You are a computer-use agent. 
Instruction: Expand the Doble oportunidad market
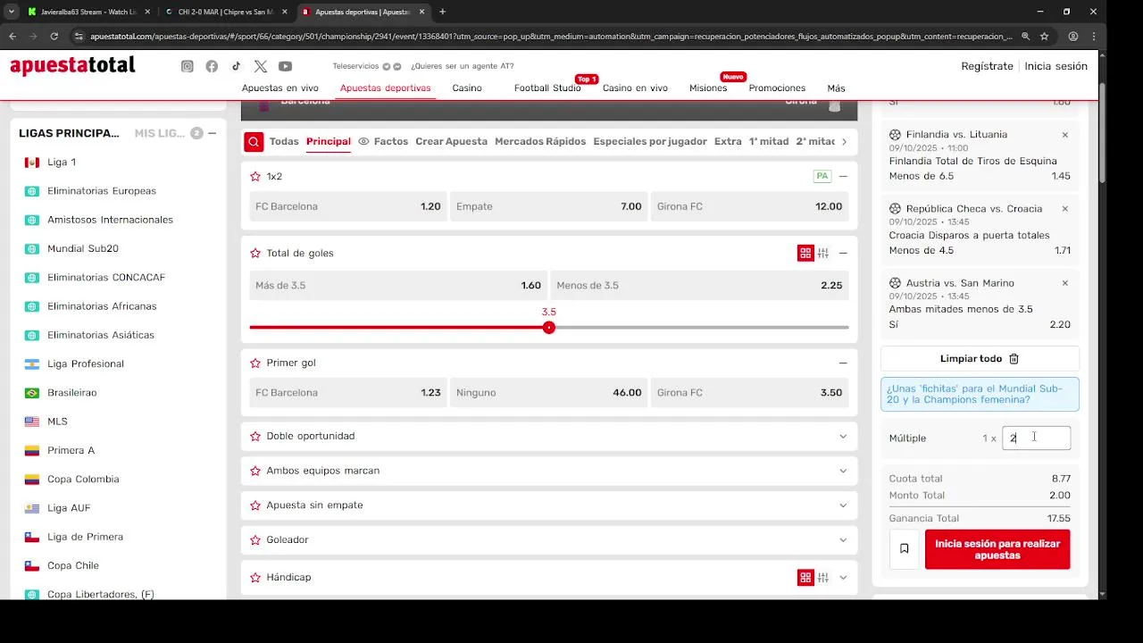(x=843, y=437)
